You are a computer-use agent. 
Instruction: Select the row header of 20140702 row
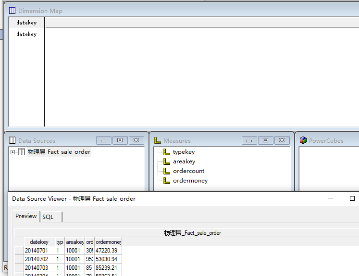point(19,259)
